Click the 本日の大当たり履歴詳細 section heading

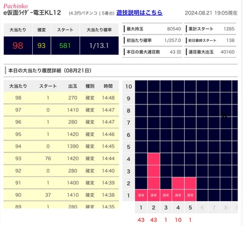(50, 70)
